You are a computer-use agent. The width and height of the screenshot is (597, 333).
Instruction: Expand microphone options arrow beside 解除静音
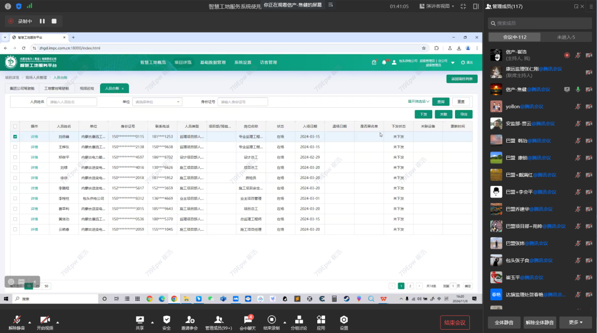click(x=30, y=322)
